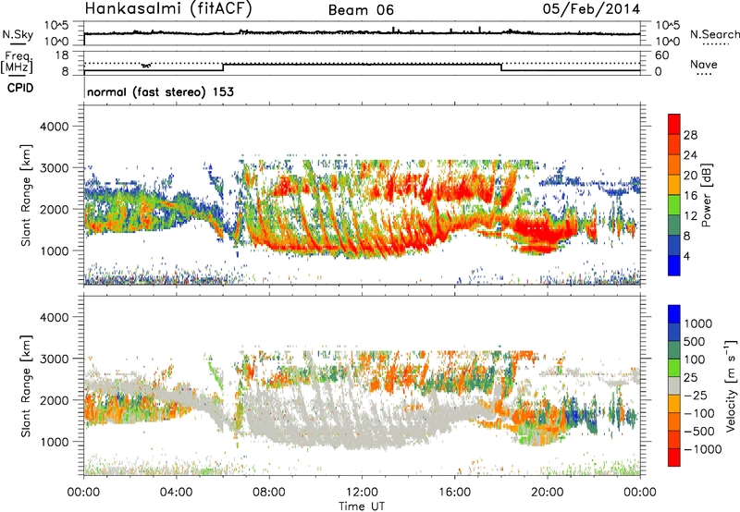Click the '12:00' time axis tick label

tap(362, 493)
